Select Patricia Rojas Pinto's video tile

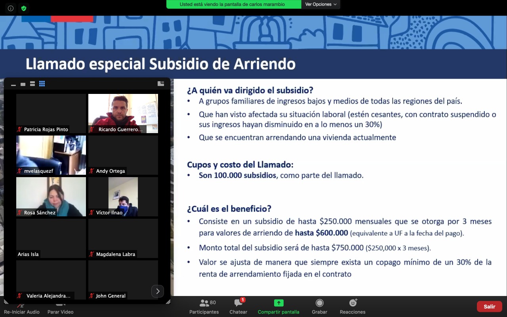[51, 113]
